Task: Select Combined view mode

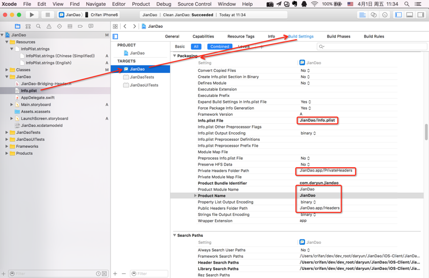Action: point(220,47)
